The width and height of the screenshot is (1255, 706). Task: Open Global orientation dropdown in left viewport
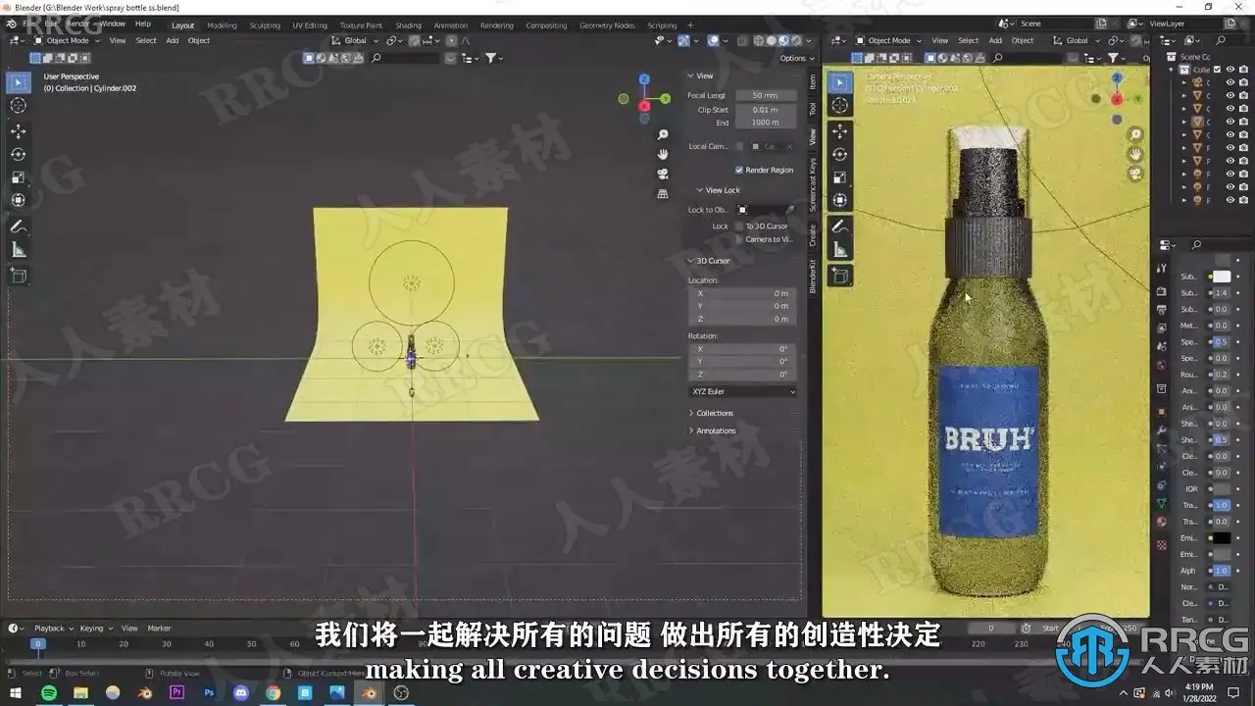(x=355, y=40)
